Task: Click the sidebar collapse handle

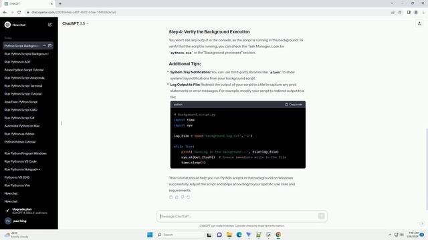Action: 62,123
